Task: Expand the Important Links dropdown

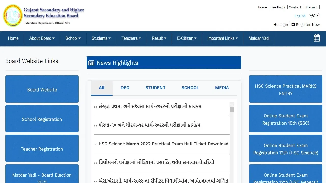Action: point(222,38)
